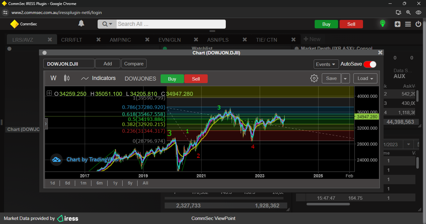Select the 5y time range

point(130,183)
